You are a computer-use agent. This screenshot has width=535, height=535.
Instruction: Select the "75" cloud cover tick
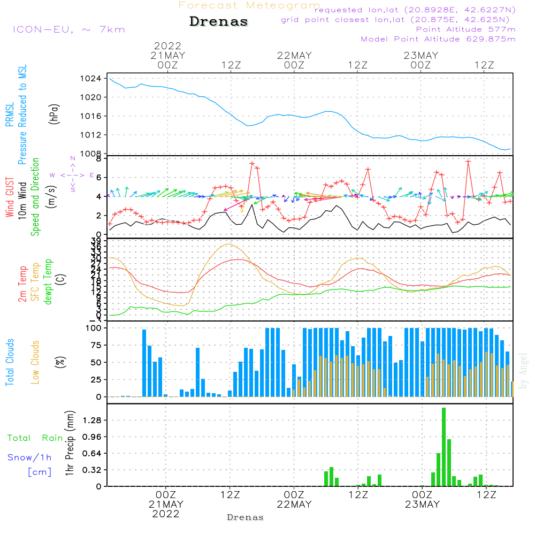[96, 345]
